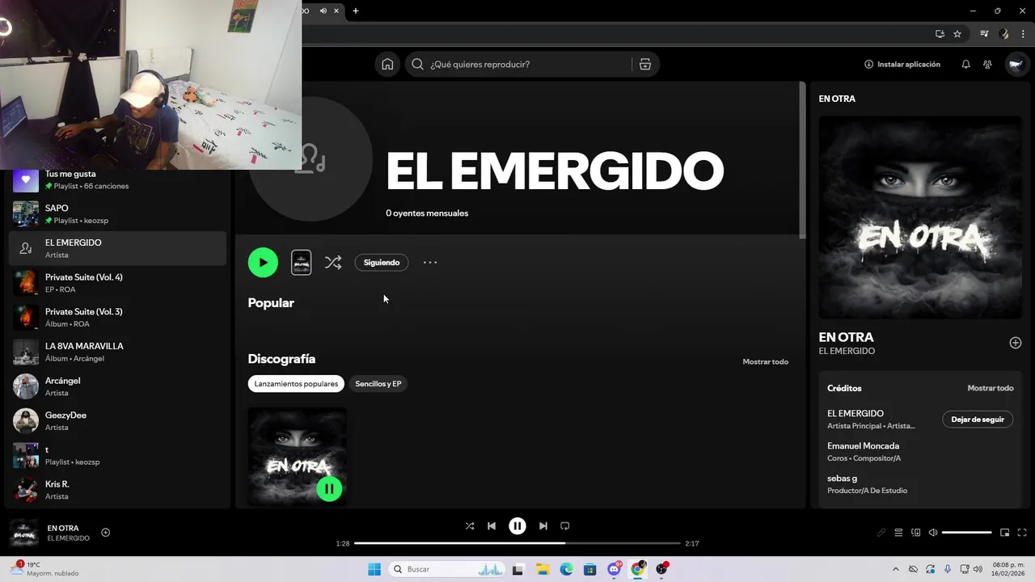This screenshot has width=1035, height=582.
Task: Show hidden system tray icons chevron
Action: pyautogui.click(x=895, y=569)
